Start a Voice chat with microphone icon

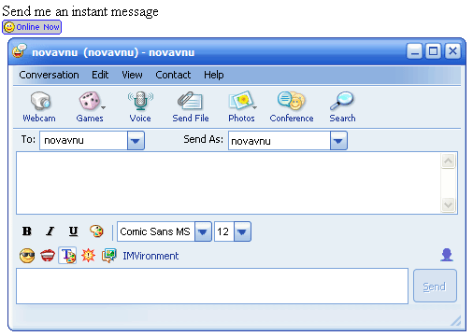pos(140,106)
